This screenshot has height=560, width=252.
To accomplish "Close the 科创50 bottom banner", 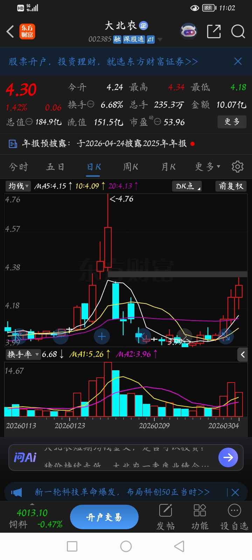I will [235, 492].
